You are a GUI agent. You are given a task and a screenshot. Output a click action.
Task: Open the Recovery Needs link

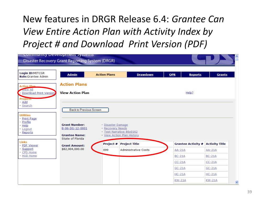(x=115, y=128)
